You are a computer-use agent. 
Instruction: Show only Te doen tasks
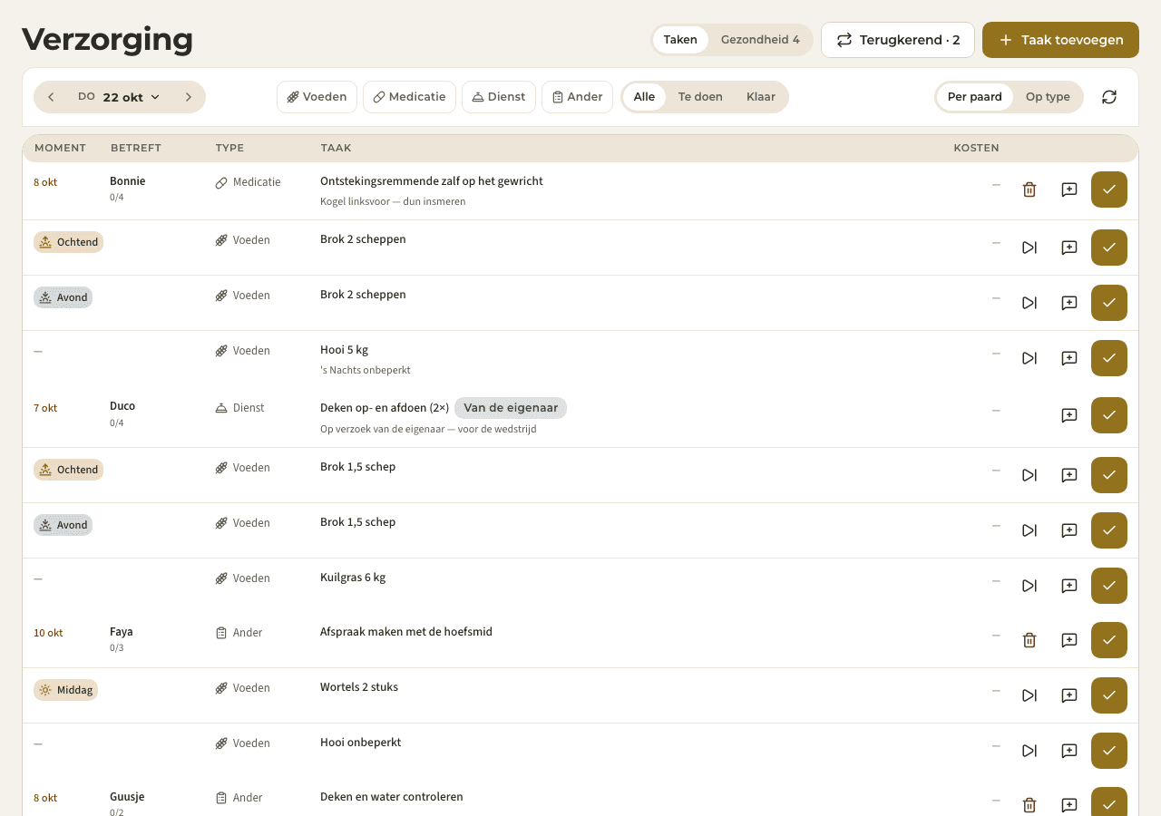coord(700,97)
